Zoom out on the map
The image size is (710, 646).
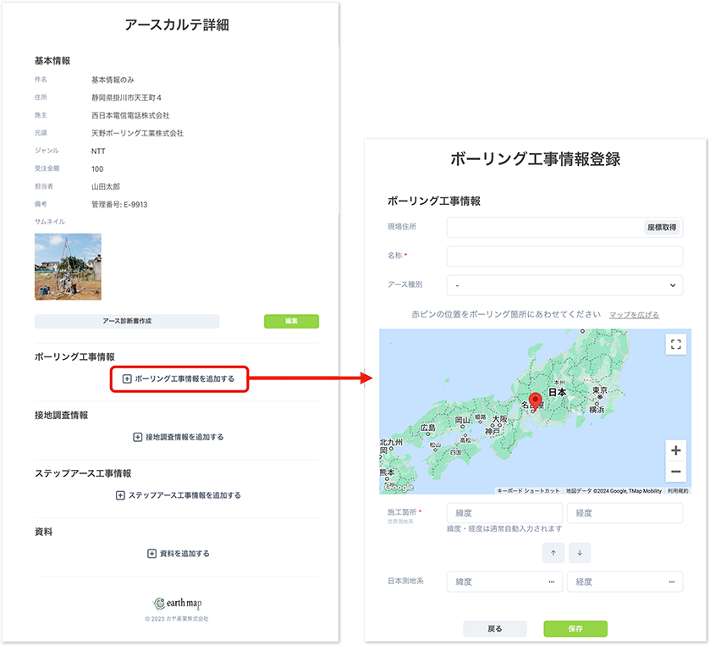point(675,472)
